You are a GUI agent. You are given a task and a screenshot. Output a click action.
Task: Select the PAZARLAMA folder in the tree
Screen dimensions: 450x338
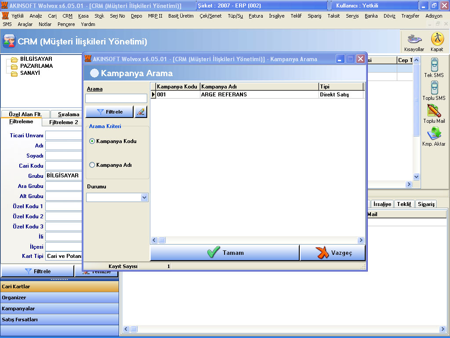36,66
